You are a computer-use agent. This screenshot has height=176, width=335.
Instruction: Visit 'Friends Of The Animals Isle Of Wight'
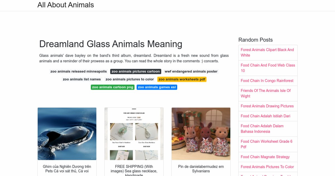pos(265,93)
